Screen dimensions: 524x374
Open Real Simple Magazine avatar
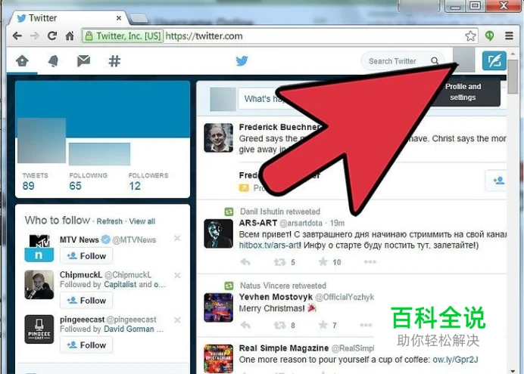(x=219, y=359)
